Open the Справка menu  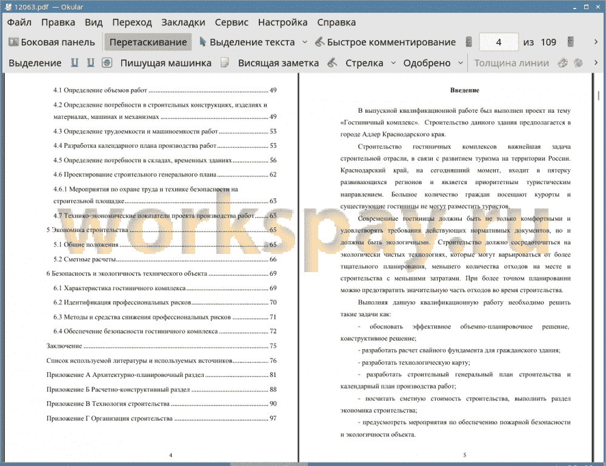click(336, 22)
